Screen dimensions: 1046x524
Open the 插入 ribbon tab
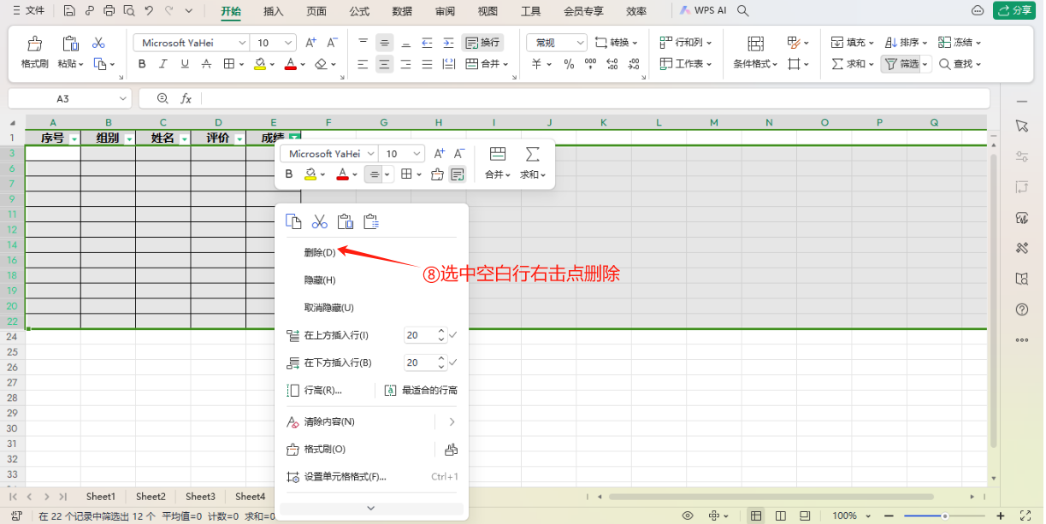coord(274,11)
